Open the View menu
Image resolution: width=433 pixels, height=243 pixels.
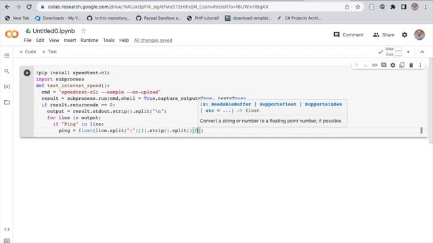tap(54, 40)
